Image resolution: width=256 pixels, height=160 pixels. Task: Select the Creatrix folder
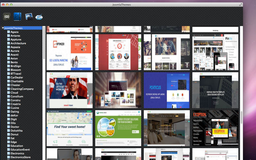15,104
